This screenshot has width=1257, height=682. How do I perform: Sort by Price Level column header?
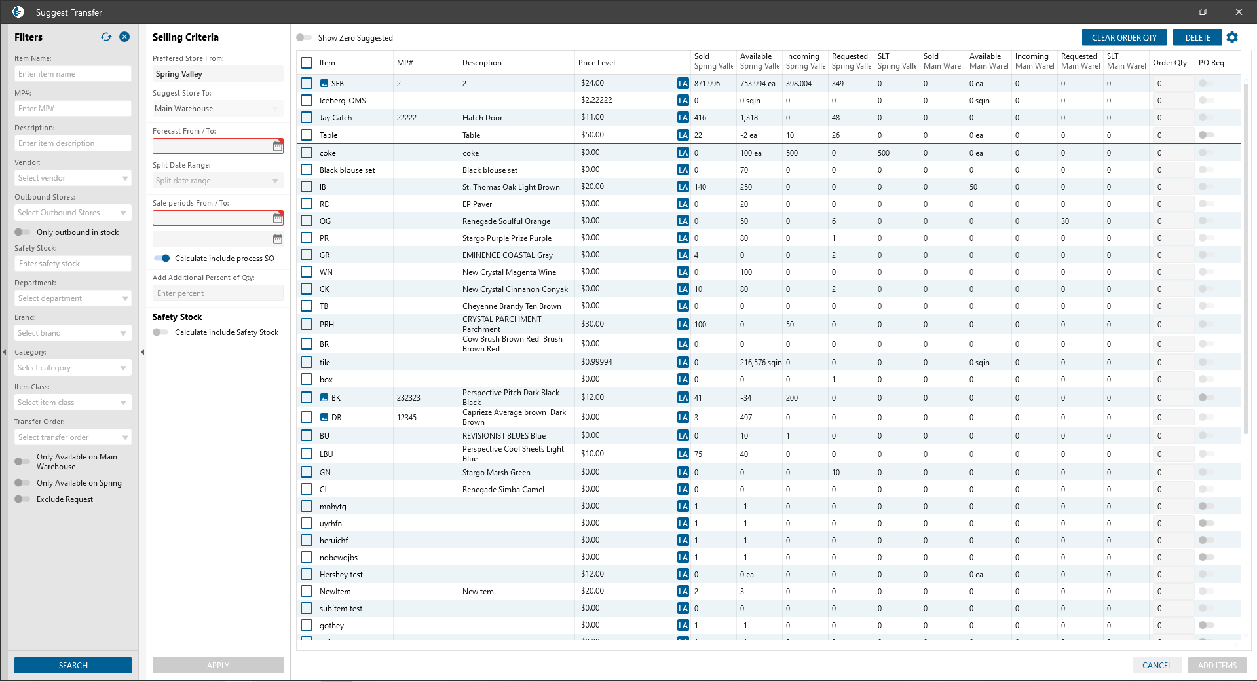click(x=596, y=63)
